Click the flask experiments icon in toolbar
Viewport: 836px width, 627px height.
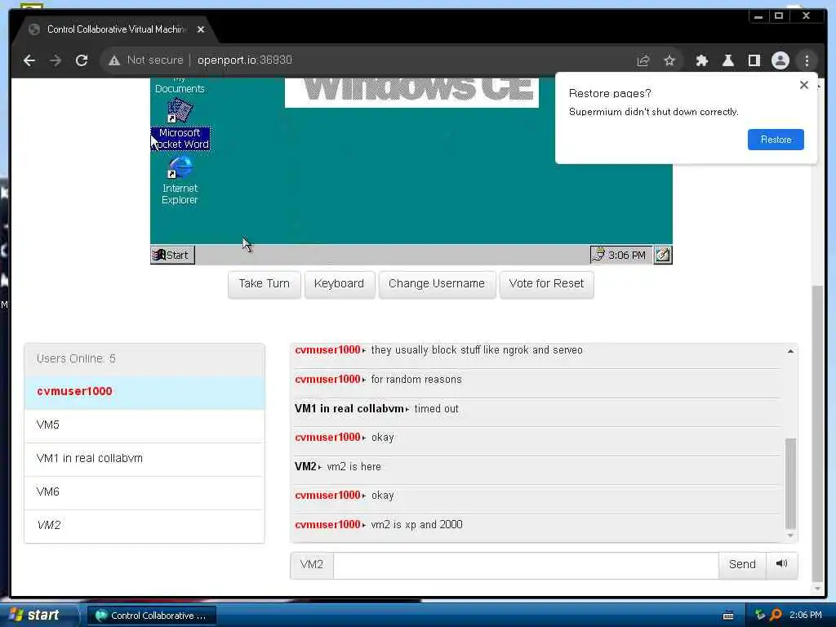(x=727, y=60)
